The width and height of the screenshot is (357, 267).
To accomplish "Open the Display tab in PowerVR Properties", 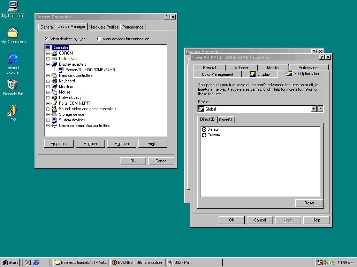I will tap(260, 74).
